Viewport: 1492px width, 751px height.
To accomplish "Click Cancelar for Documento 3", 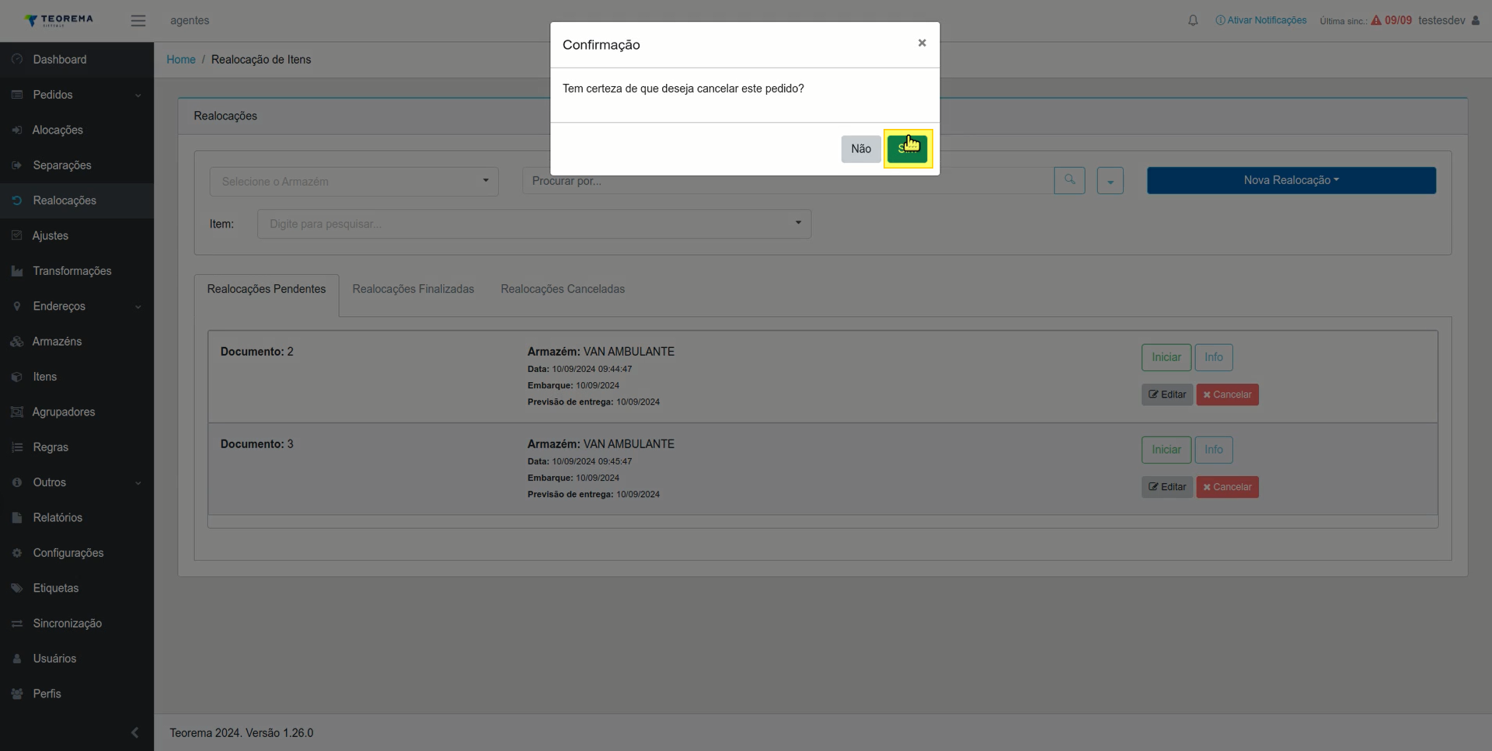I will click(1227, 487).
